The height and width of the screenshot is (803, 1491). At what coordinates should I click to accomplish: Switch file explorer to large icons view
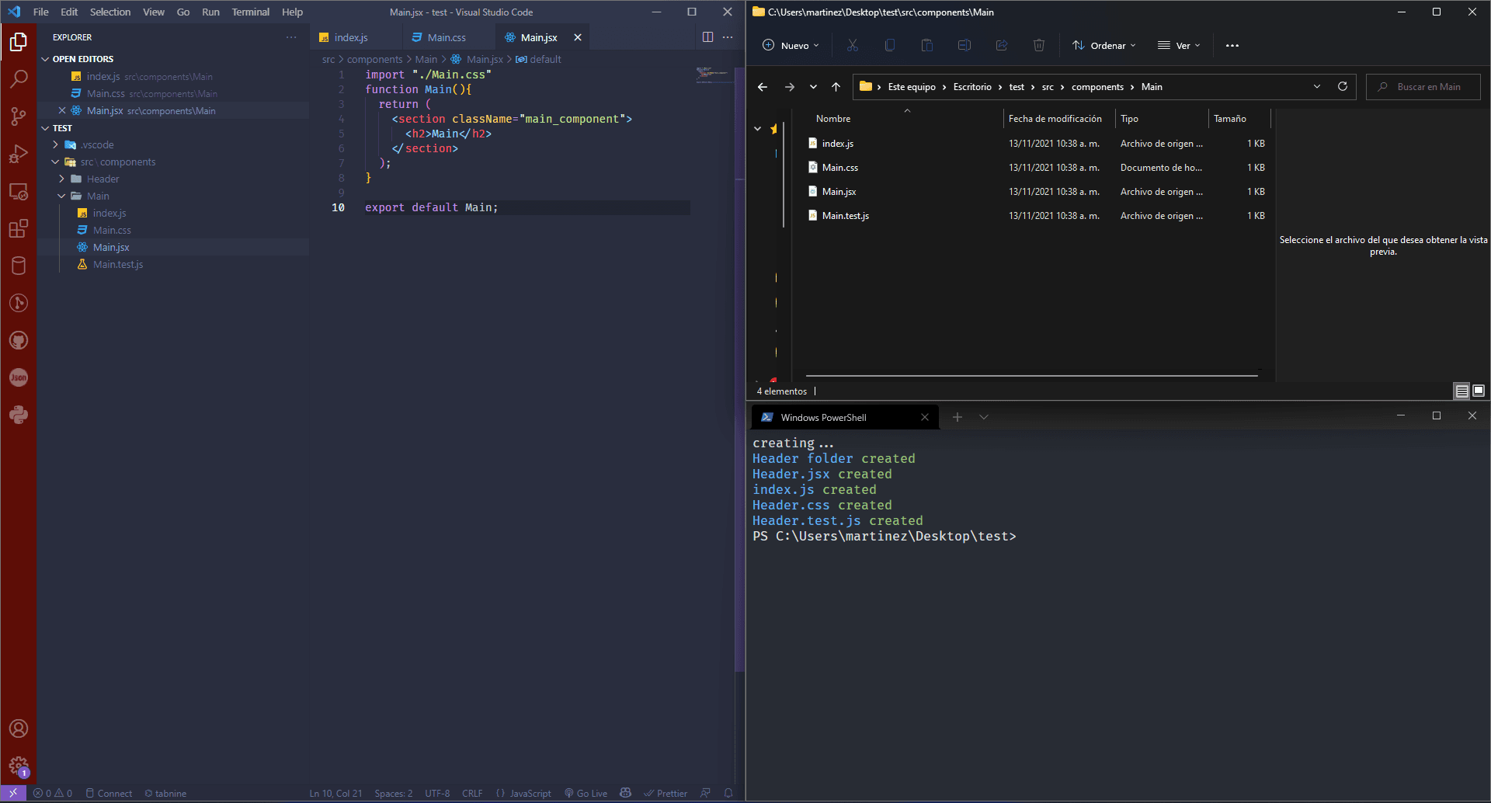[x=1479, y=391]
